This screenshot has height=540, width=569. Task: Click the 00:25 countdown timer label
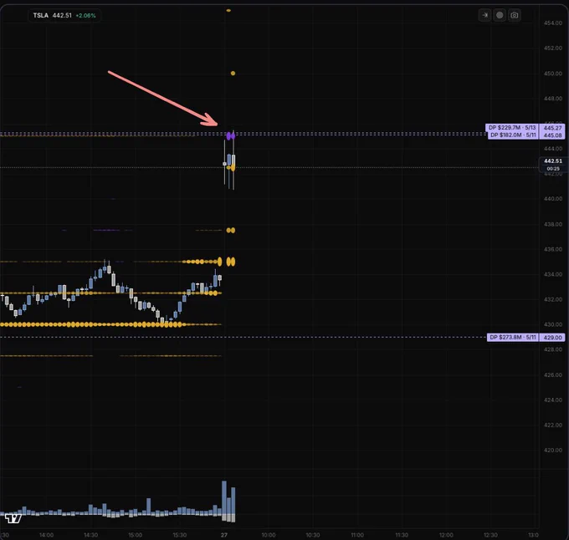552,169
